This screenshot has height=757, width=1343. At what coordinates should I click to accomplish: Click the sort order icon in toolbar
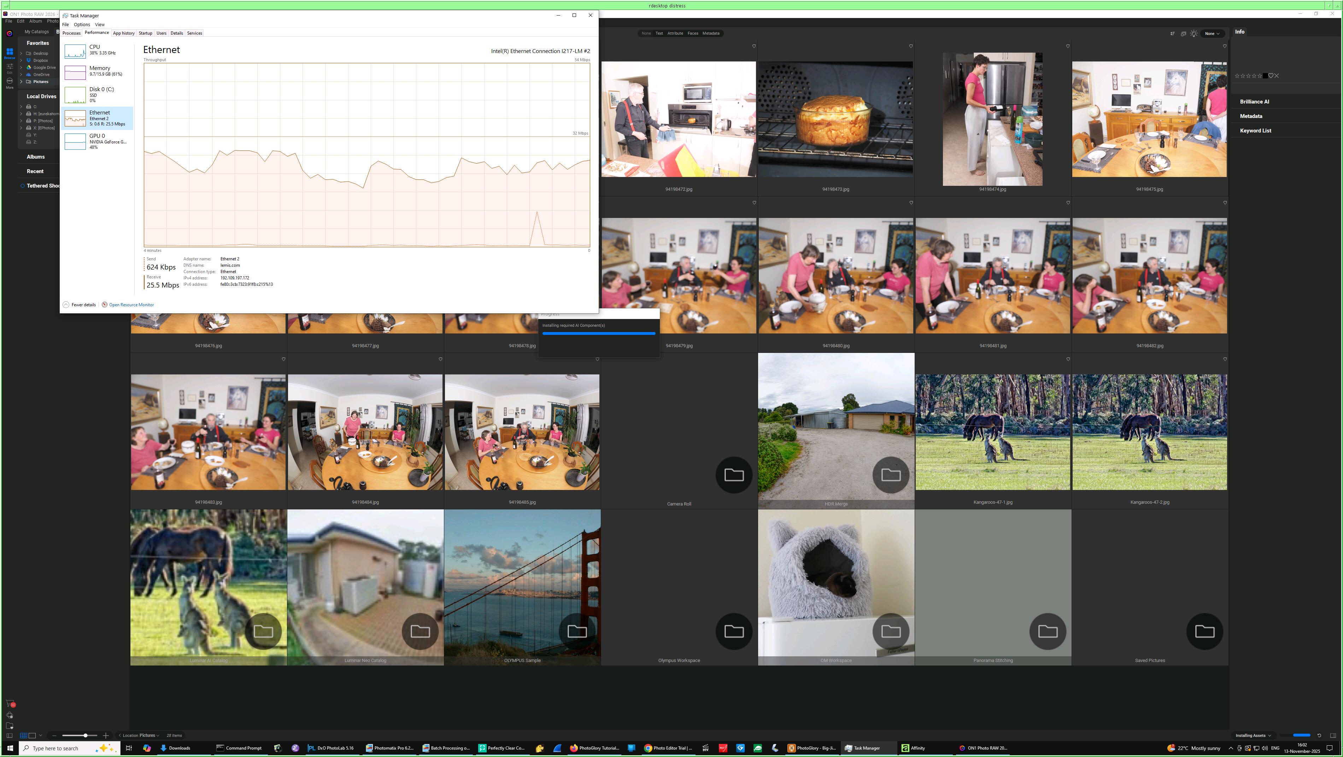pyautogui.click(x=1173, y=33)
